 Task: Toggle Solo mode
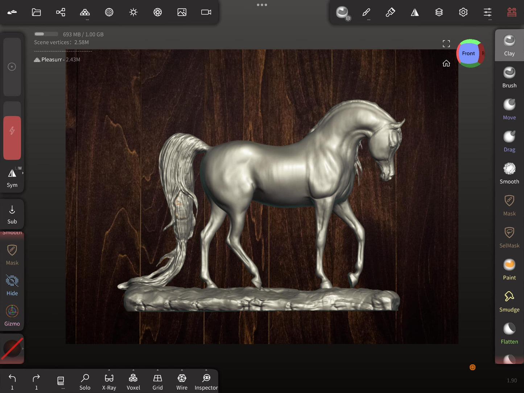tap(85, 382)
